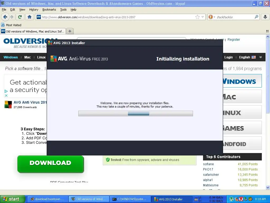Click the big green DOWNLOAD button
The image size is (270, 203).
click(x=51, y=164)
